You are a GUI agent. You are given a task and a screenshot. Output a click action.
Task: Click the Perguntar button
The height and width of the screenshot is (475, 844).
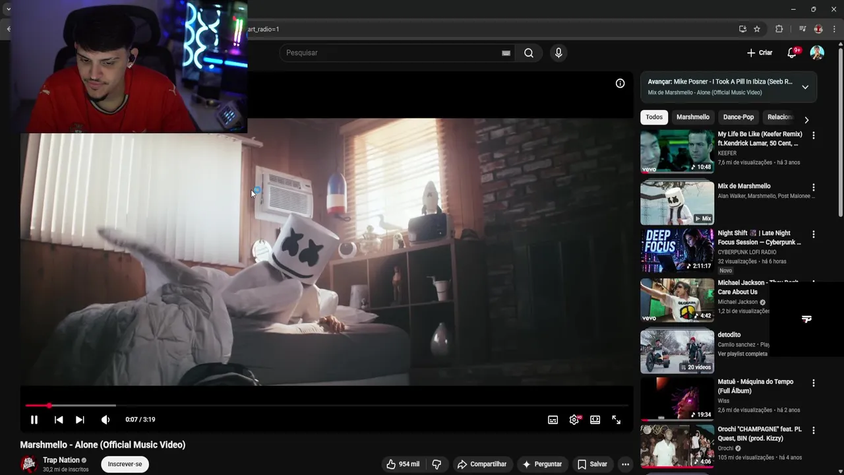542,464
